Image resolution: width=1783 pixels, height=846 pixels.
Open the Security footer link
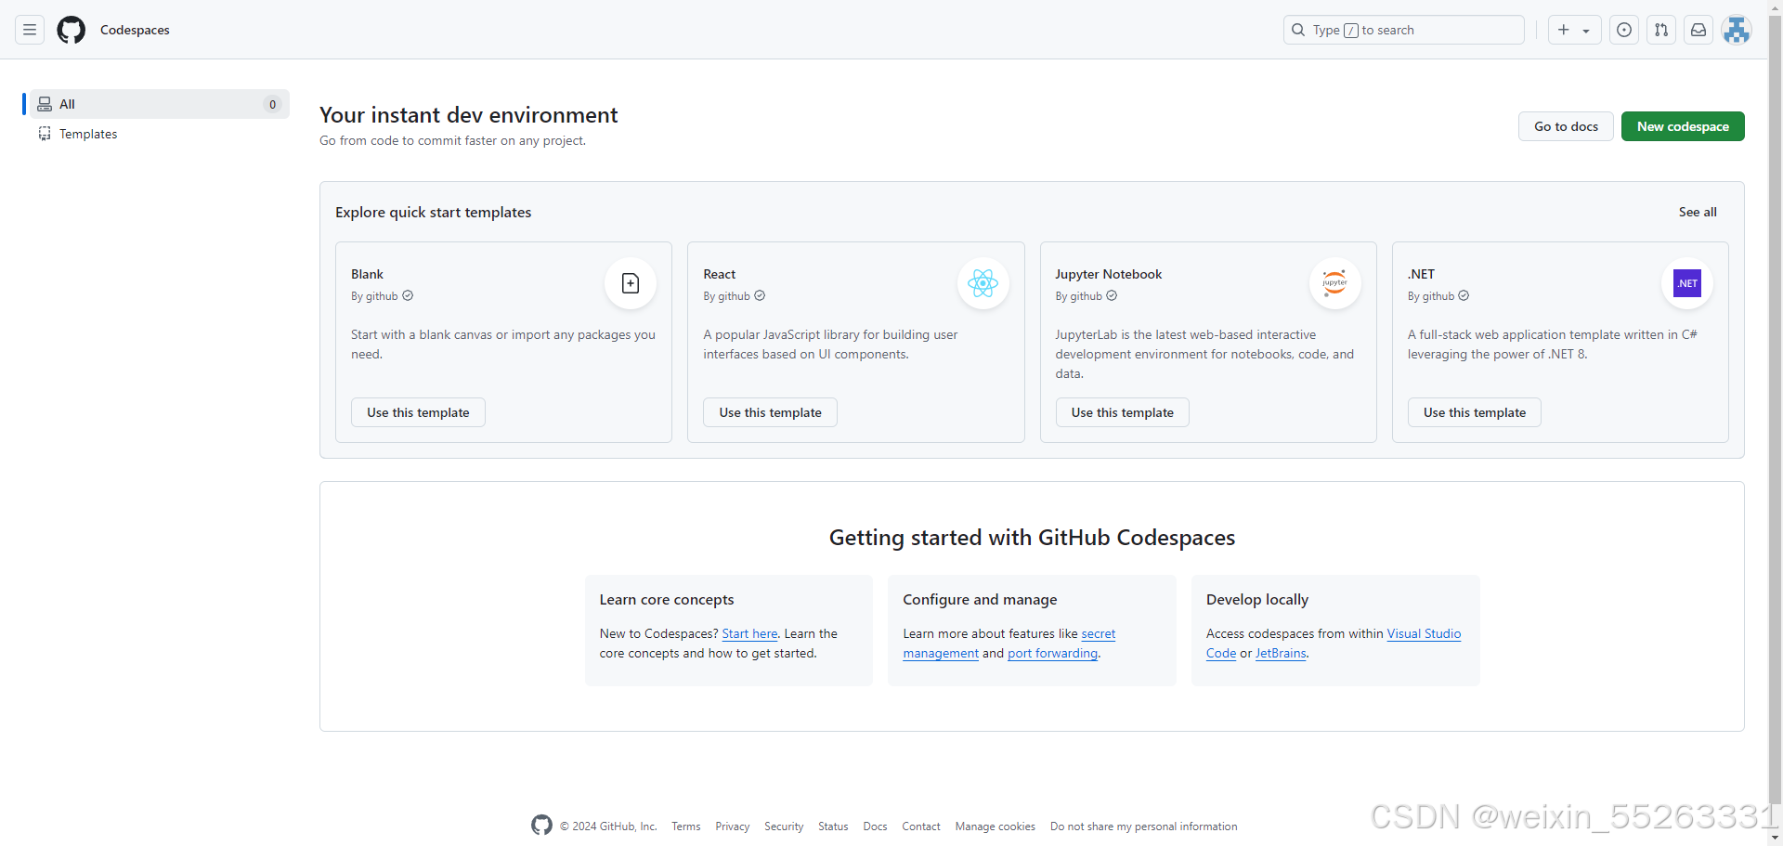point(784,826)
